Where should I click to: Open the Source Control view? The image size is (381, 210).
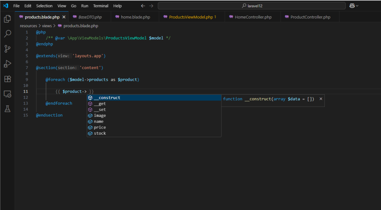tap(7, 49)
